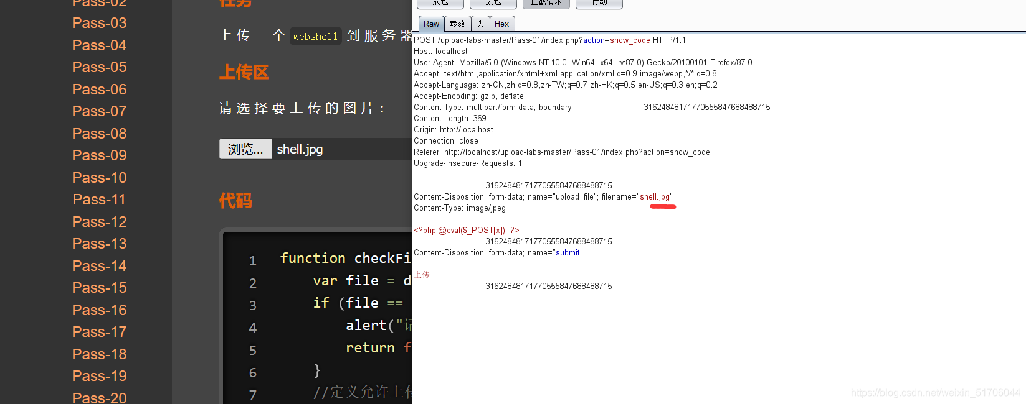Click the Connection: close line
Screen dimensions: 1026x404
(446, 140)
